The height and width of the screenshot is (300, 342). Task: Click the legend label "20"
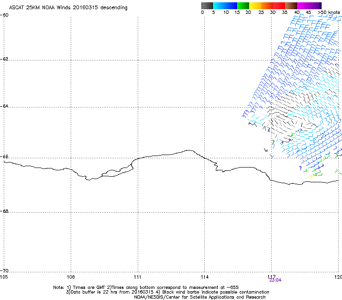248,12
